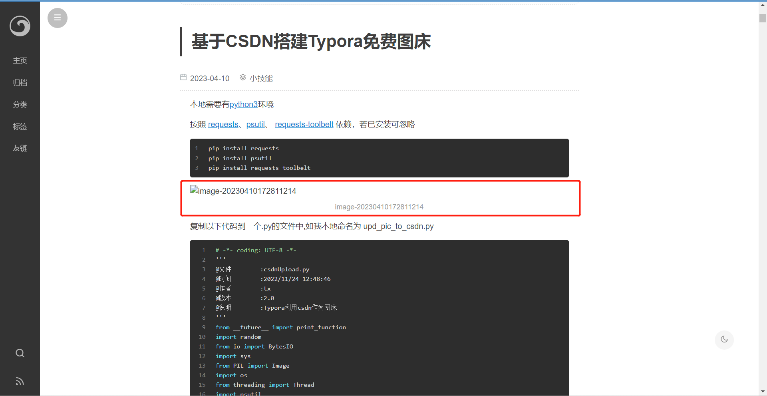Open 友链 in the sidebar

coord(20,148)
